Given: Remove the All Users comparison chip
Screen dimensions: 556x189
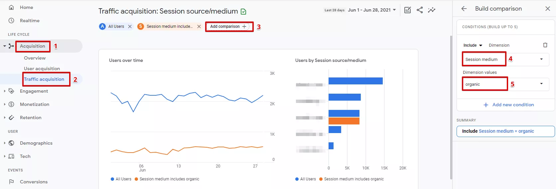Looking at the screenshot, I should pyautogui.click(x=130, y=26).
